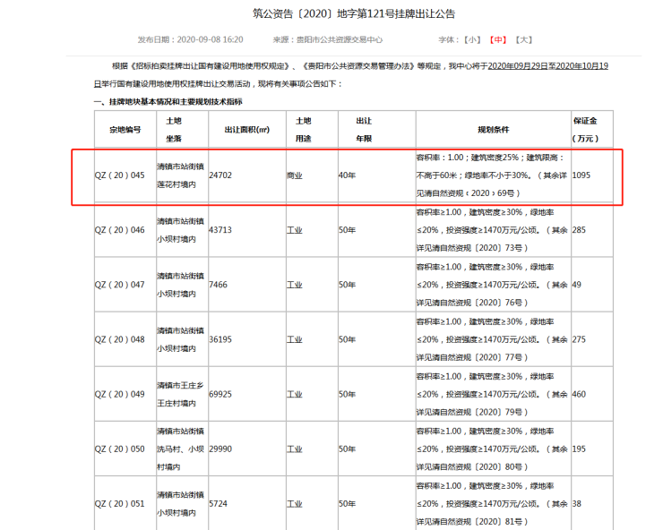Click location 王庄村境内 in QZ(20)049 row

(177, 404)
